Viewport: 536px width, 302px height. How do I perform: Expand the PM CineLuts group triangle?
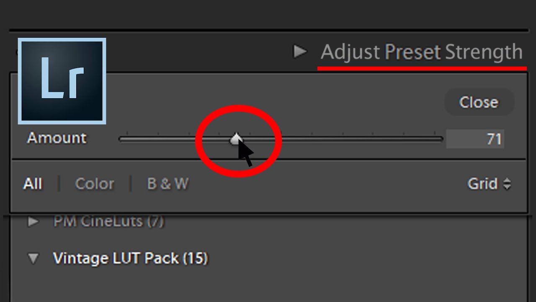coord(33,221)
